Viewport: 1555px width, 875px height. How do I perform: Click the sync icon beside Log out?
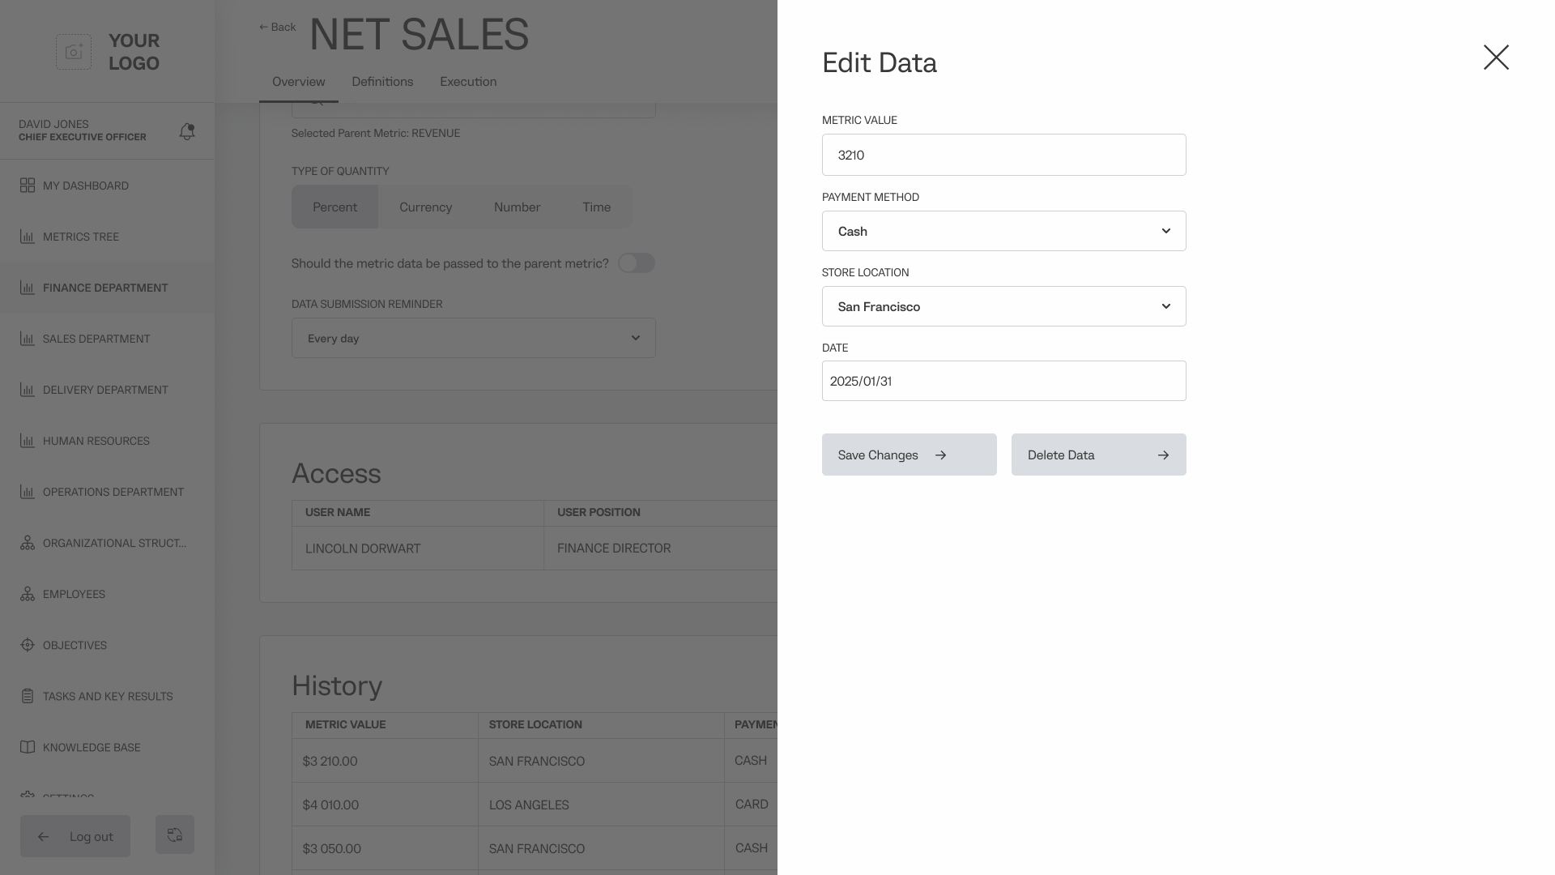[x=175, y=834]
